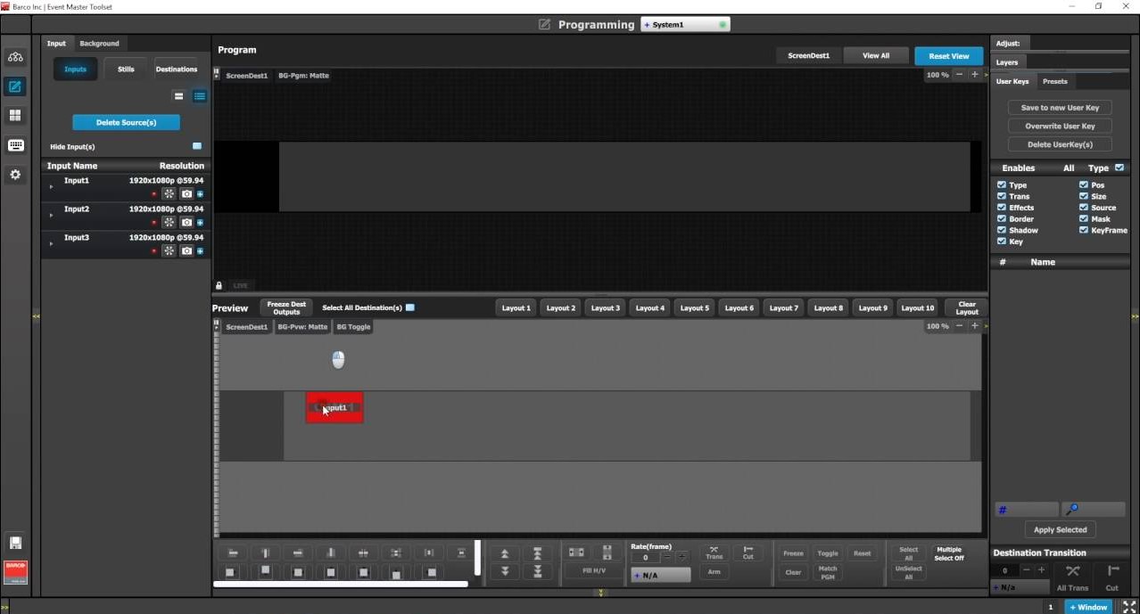Toggle the freeze snowflake icon on Input2
The width and height of the screenshot is (1140, 614).
[x=169, y=222]
